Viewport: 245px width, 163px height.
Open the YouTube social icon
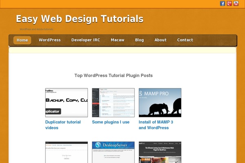click(236, 3)
